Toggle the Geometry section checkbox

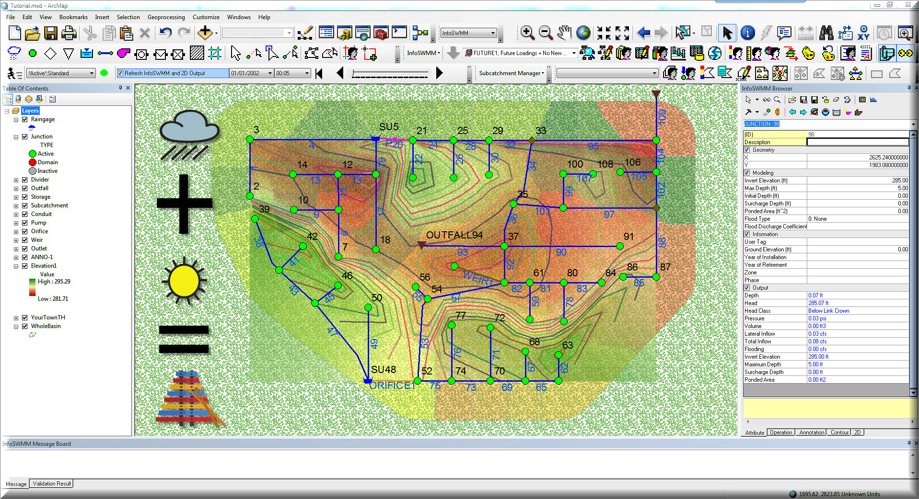[x=747, y=150]
